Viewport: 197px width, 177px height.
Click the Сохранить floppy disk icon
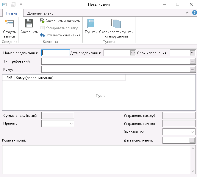29,23
